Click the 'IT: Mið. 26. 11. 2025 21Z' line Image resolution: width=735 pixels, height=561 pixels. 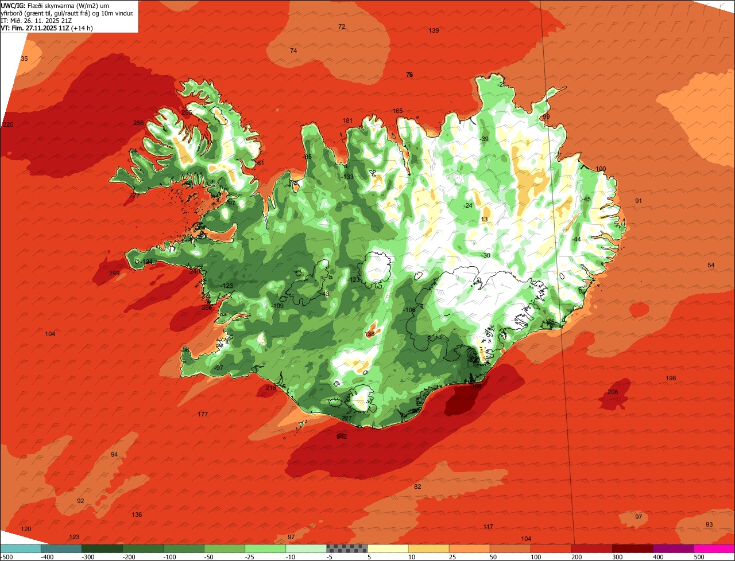tap(35, 20)
